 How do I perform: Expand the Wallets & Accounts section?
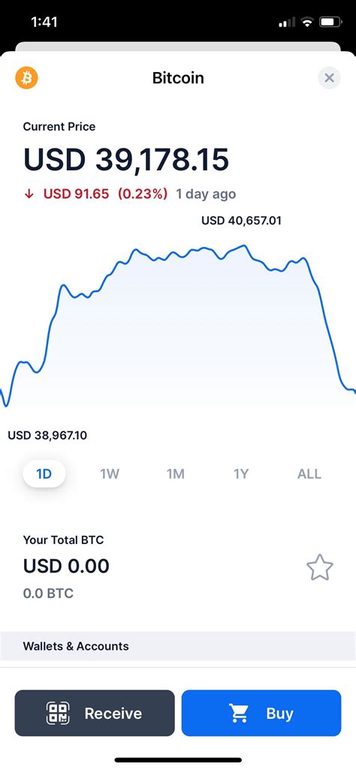click(x=178, y=645)
